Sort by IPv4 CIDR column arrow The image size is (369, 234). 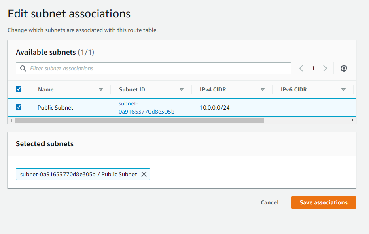click(263, 89)
